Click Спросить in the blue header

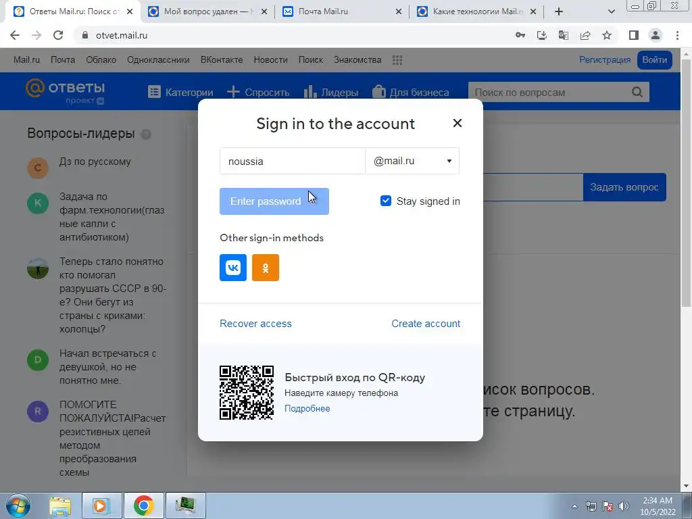[x=258, y=92]
